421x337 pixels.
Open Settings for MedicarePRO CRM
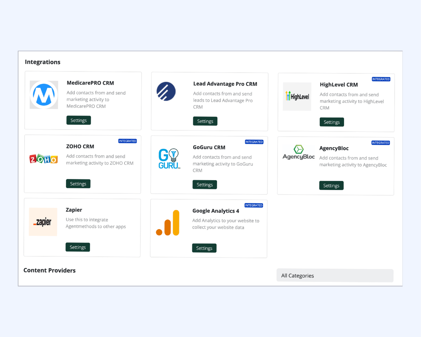point(79,121)
